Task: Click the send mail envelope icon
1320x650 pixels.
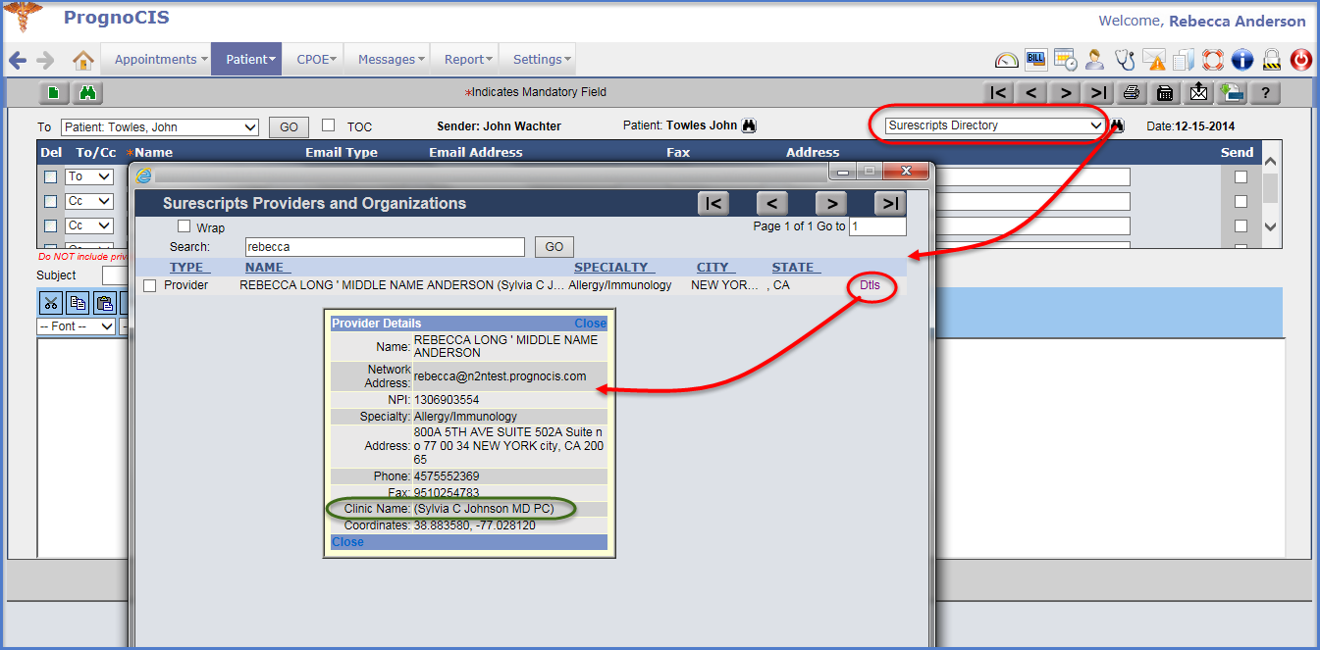Action: coord(1199,93)
